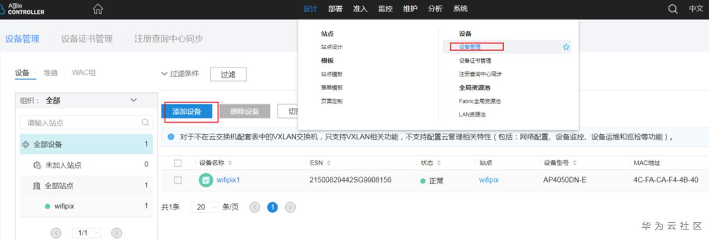Click the search icon in site input

145,123
